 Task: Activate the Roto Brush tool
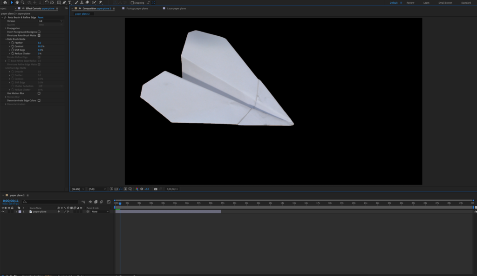94,2
